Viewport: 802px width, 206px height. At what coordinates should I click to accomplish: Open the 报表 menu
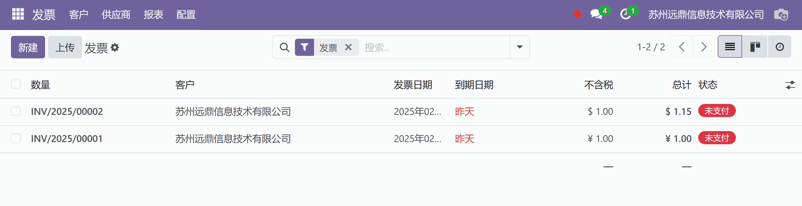(x=153, y=15)
